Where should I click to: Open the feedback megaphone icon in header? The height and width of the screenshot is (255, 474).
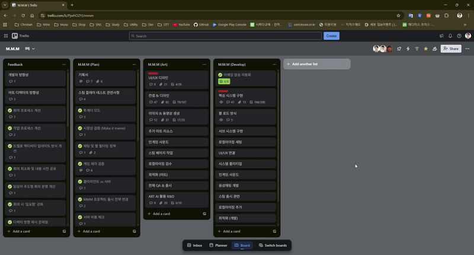[x=441, y=36]
